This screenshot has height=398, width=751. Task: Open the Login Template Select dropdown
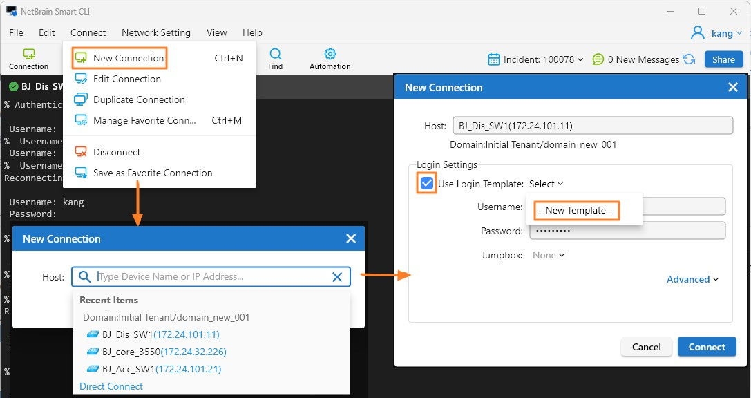546,184
